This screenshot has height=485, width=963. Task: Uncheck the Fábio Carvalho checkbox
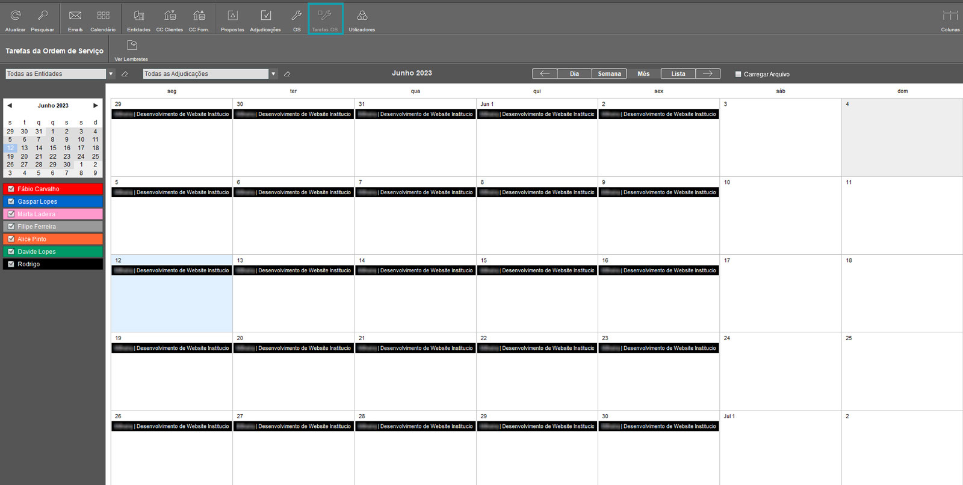[11, 189]
